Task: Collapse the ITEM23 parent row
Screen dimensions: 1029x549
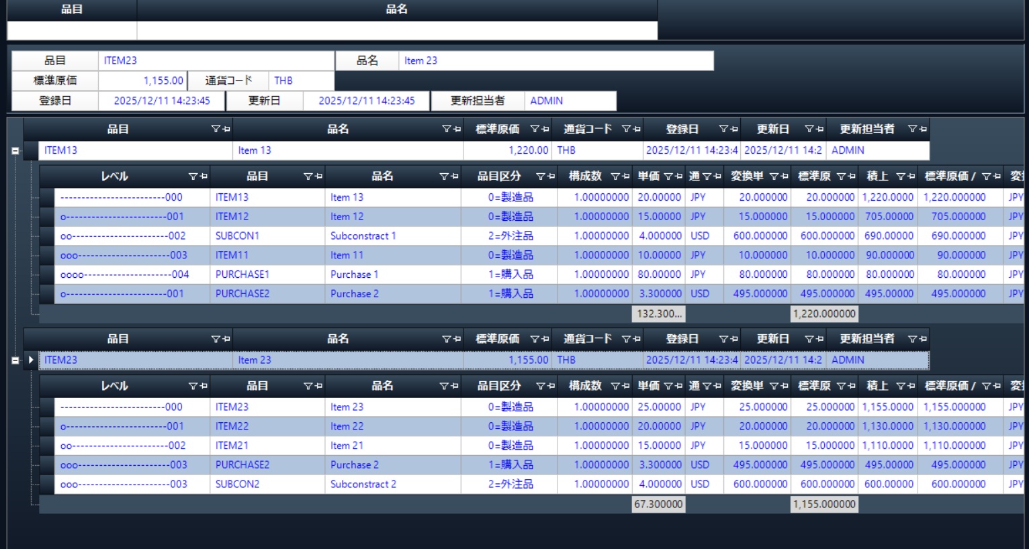Action: 15,360
